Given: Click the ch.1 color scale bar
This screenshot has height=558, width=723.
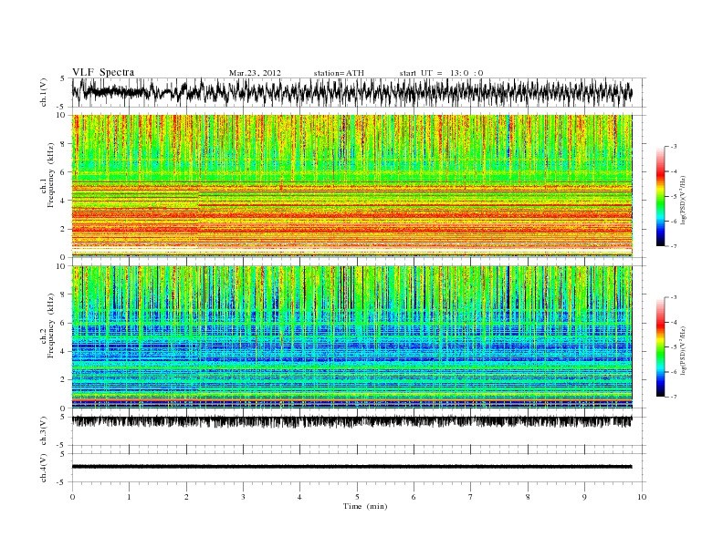Looking at the screenshot, I should [660, 197].
